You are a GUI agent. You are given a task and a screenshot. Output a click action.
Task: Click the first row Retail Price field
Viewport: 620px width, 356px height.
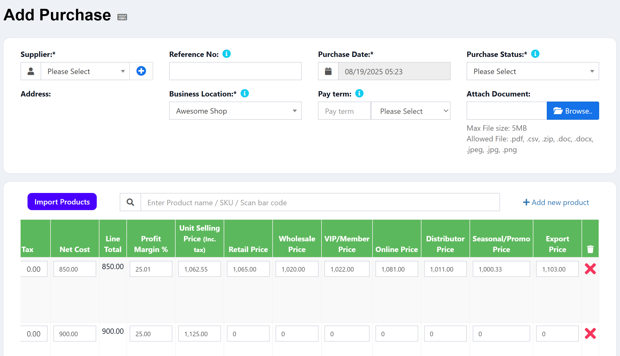point(248,269)
